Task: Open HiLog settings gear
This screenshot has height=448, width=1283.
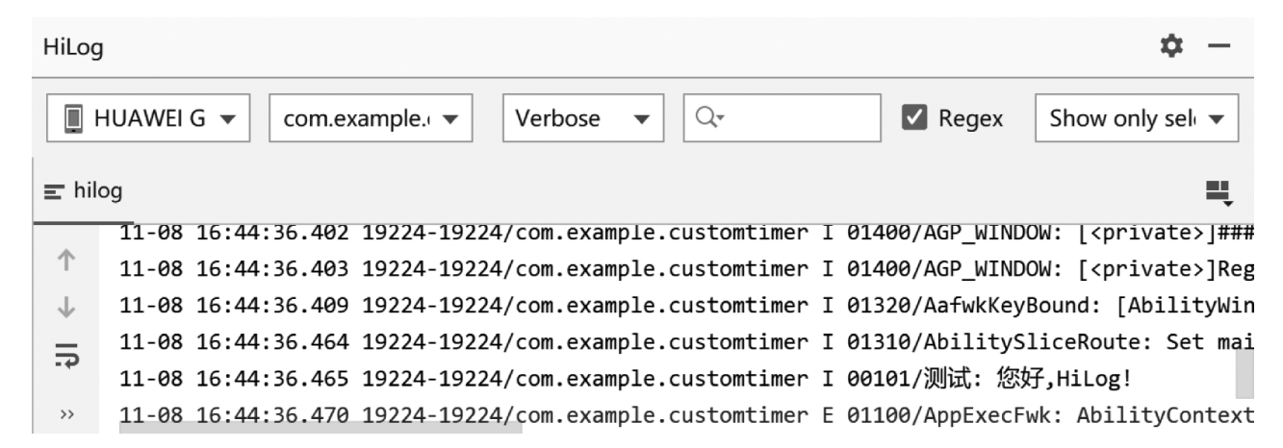Action: (x=1170, y=44)
